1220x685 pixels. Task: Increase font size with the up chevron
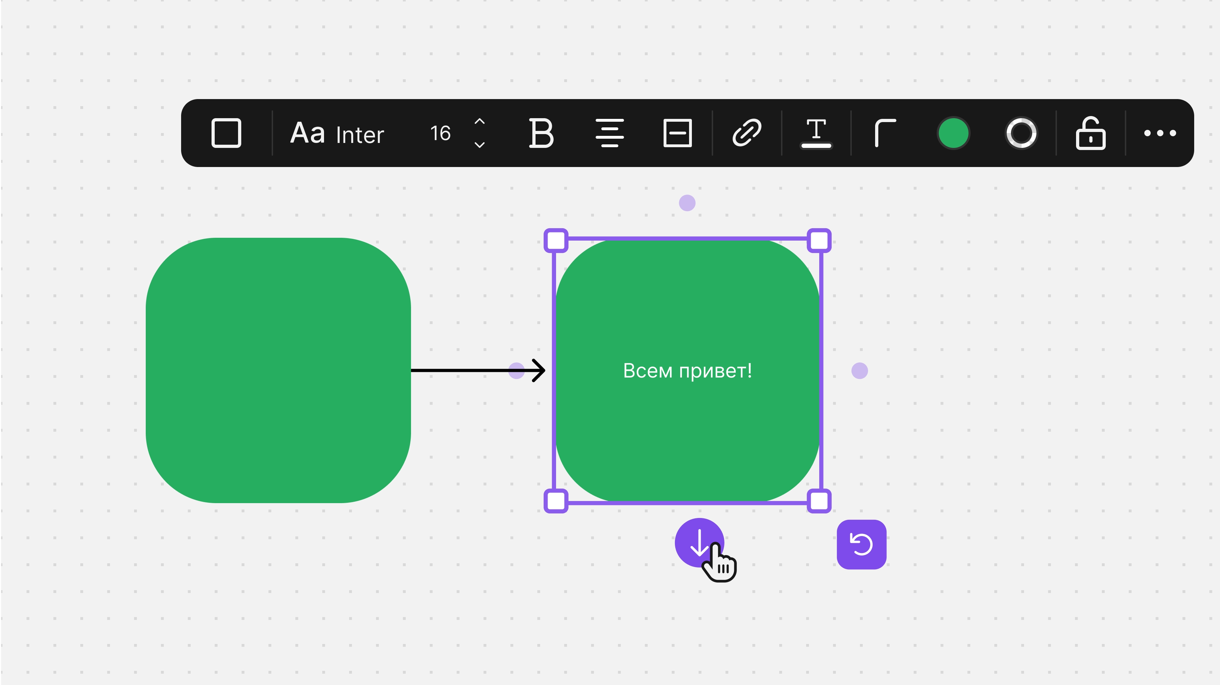click(479, 122)
